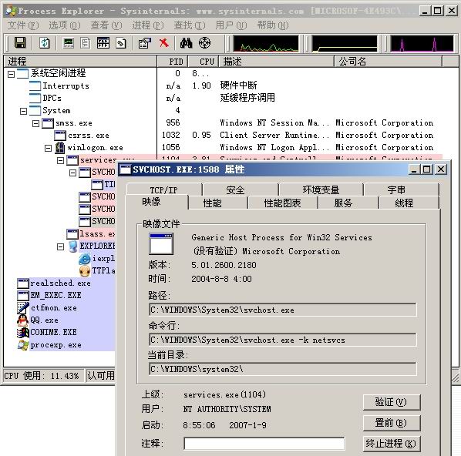Click the 命令行 command line field
The image size is (461, 456).
(x=283, y=340)
